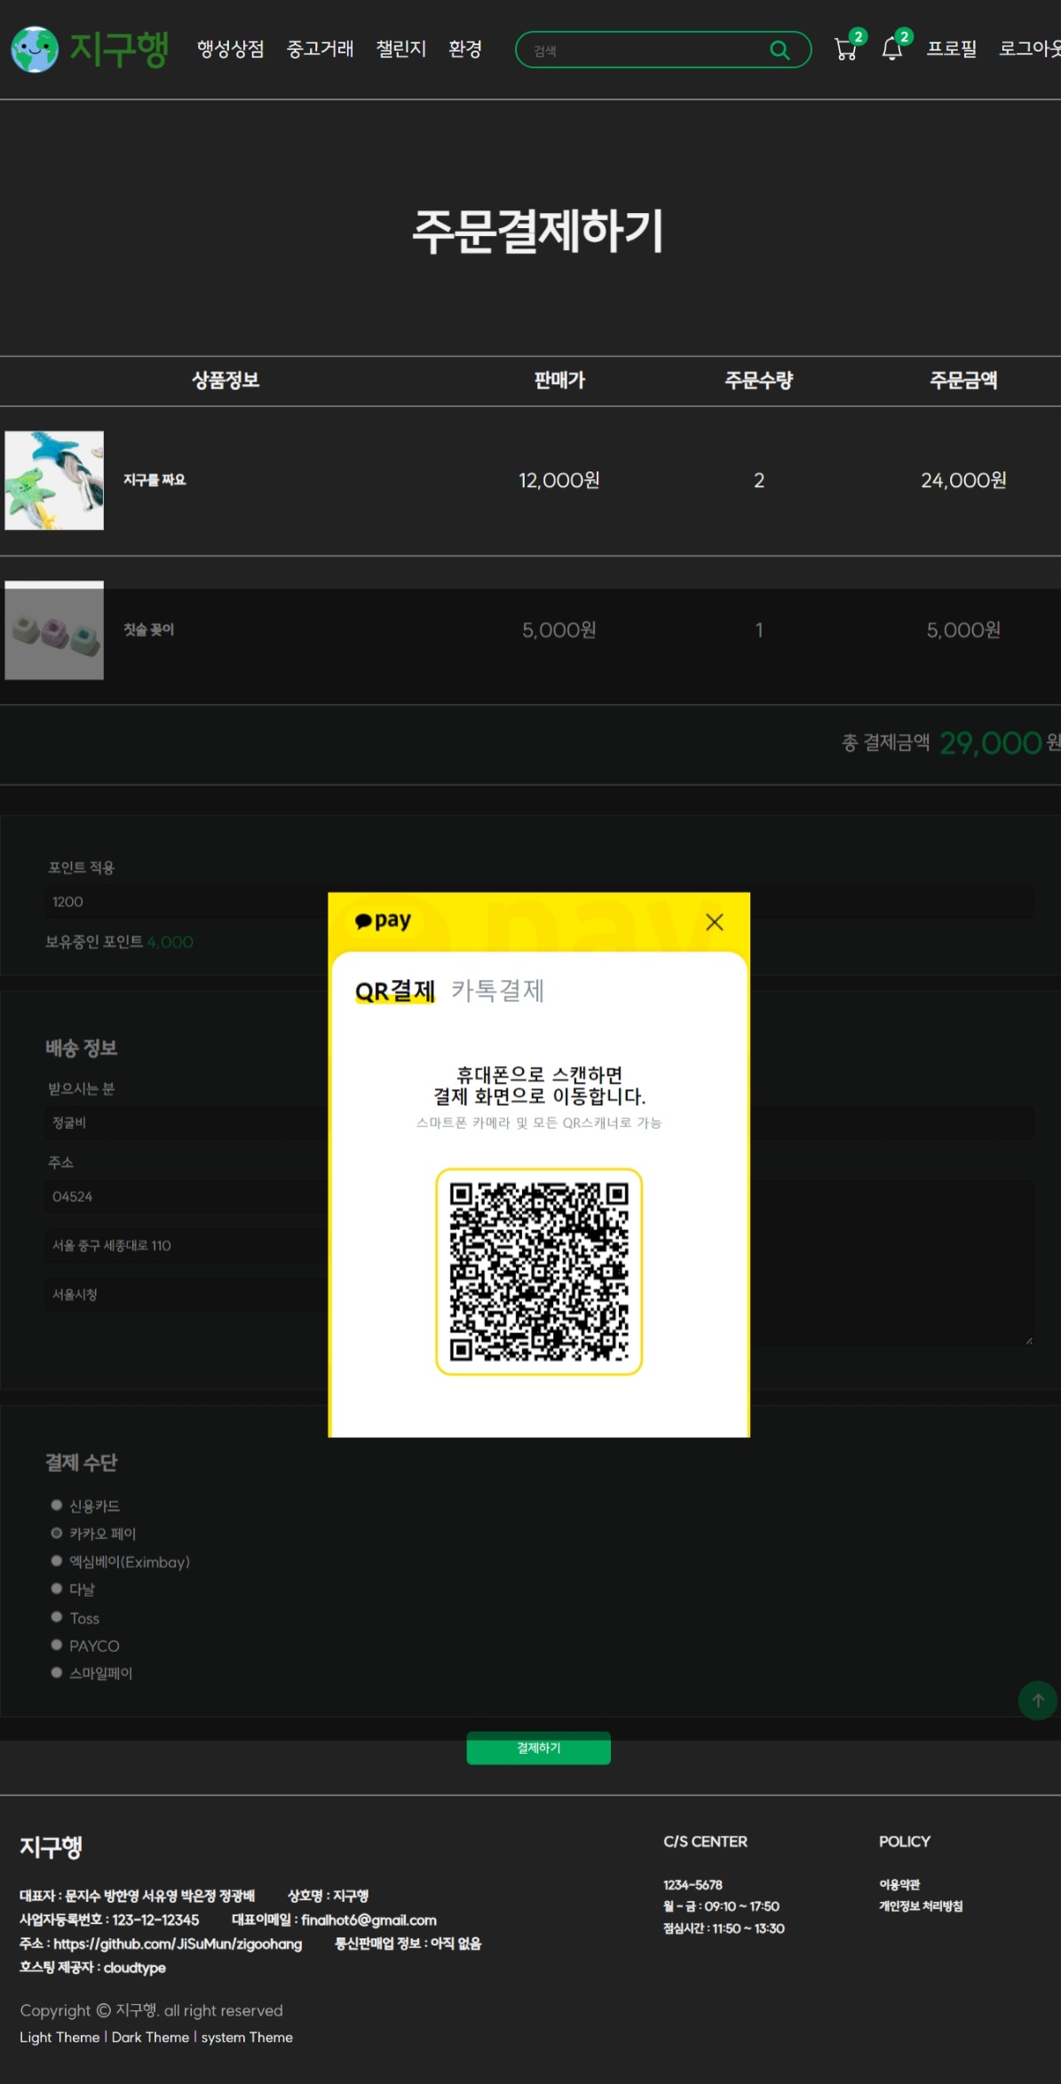Click the 상품정보 column header
This screenshot has height=2084, width=1061.
click(226, 381)
